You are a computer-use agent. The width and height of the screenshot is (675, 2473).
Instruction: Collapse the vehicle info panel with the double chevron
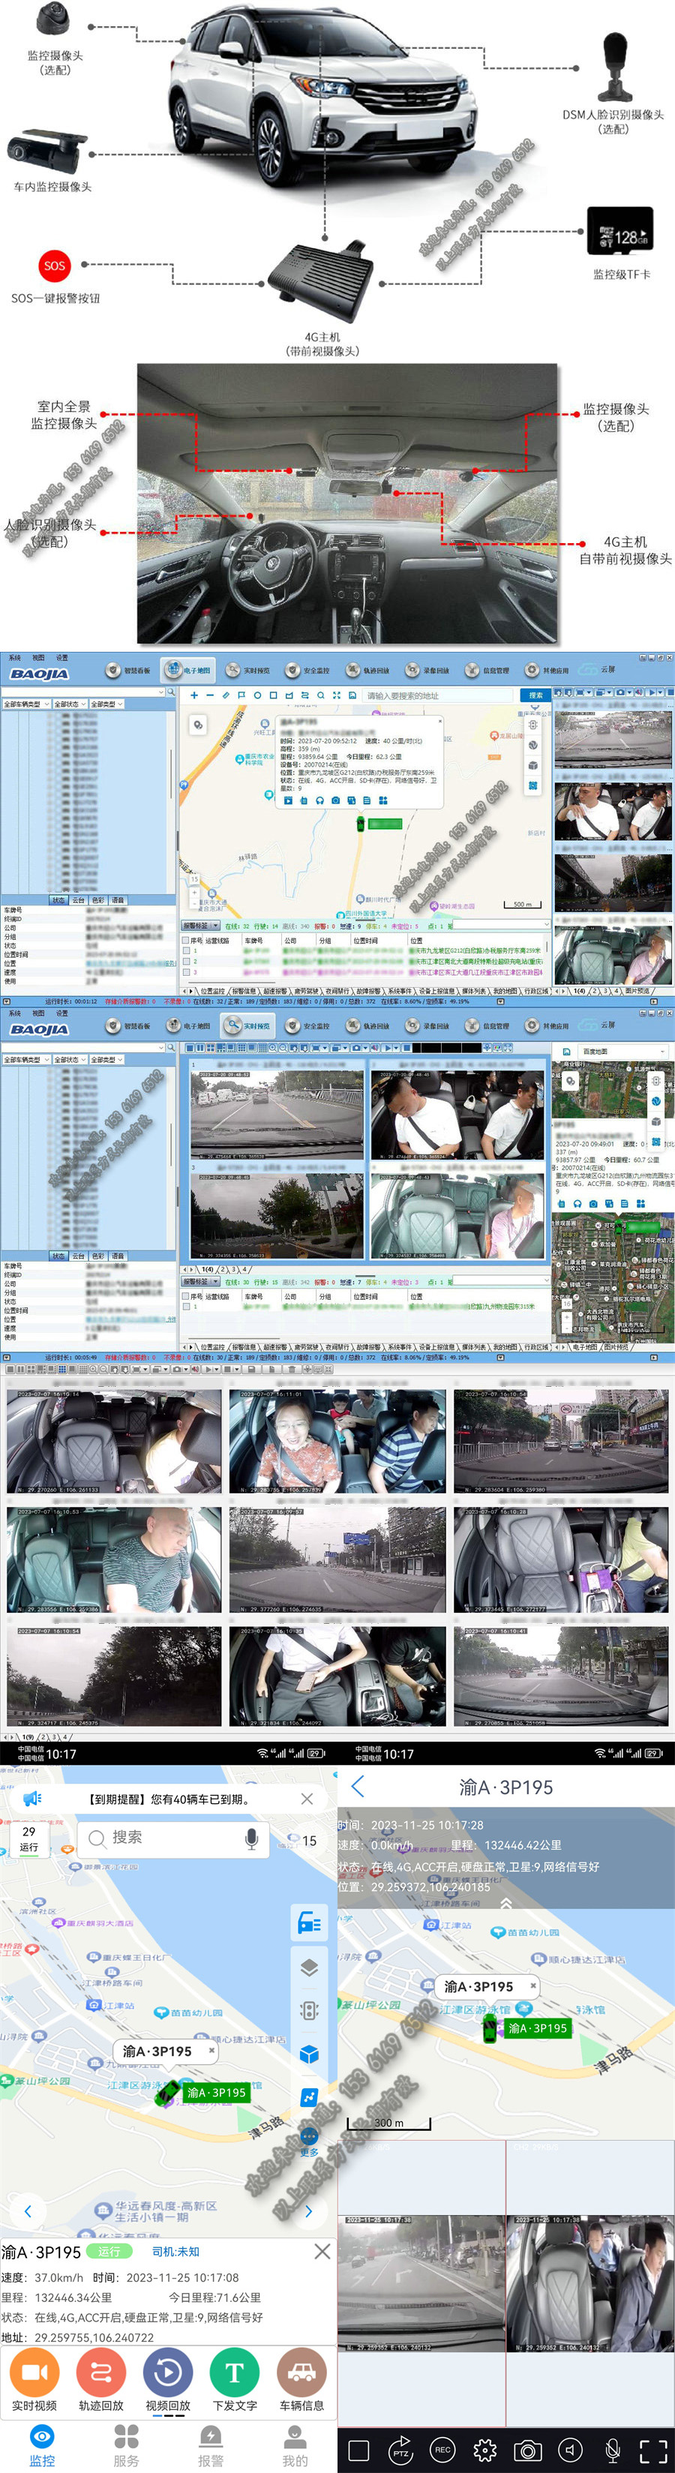coord(506,1903)
